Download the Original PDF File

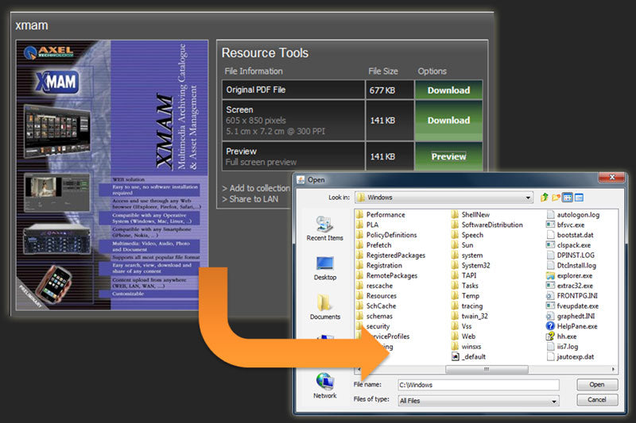point(448,90)
